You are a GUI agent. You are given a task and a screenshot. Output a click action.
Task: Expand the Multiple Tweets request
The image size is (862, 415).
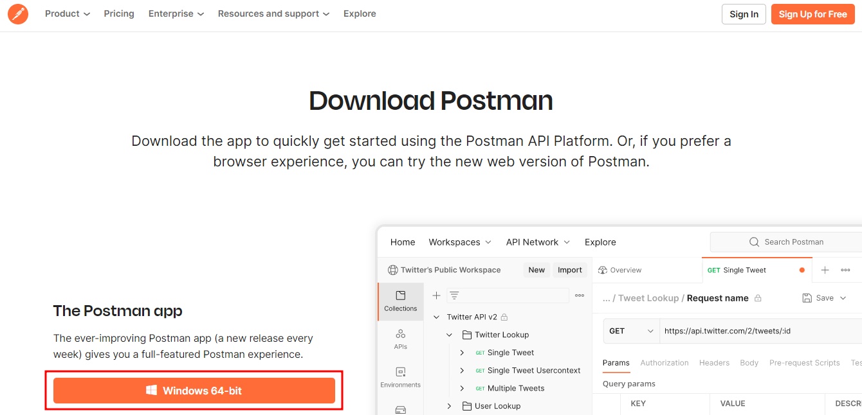[x=462, y=388]
